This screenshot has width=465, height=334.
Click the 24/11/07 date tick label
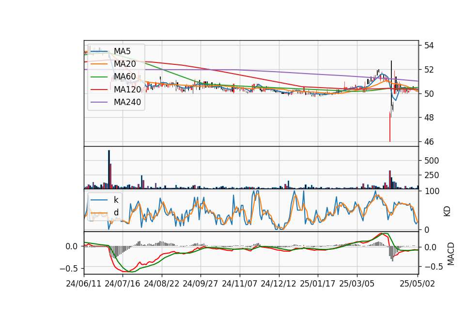[239, 284]
